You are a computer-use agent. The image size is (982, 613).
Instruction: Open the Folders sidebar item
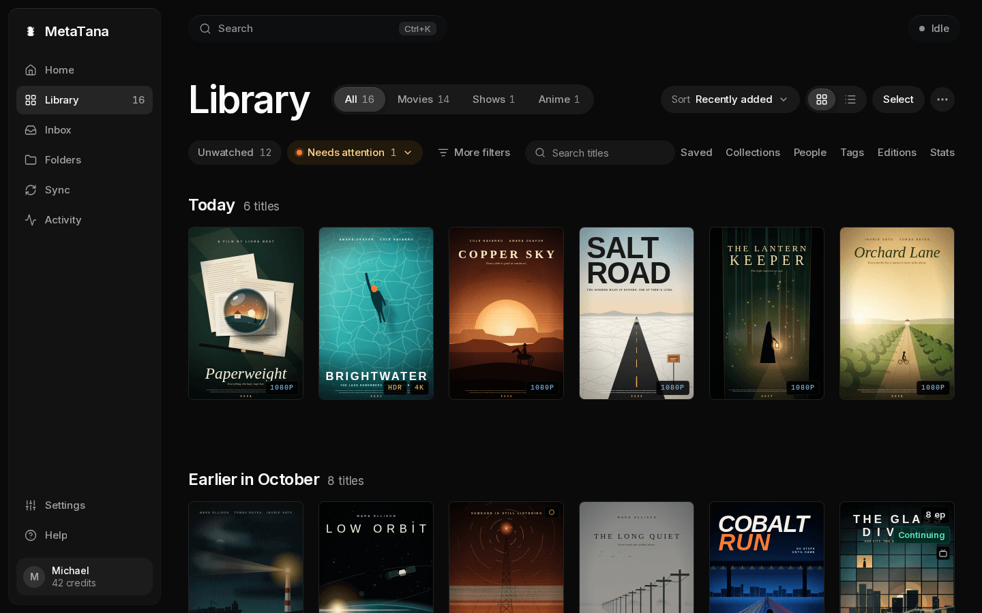coord(85,160)
